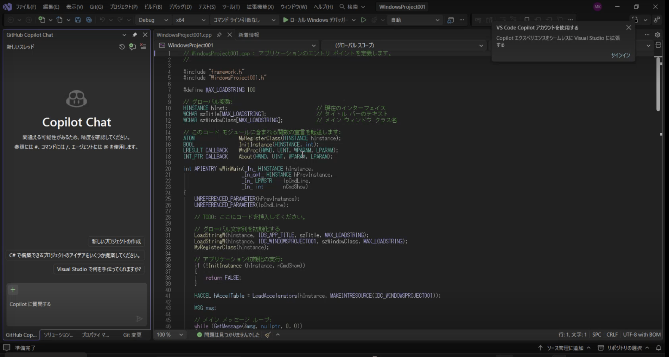Open the x64 platform dropdown
This screenshot has width=669, height=357.
[190, 20]
